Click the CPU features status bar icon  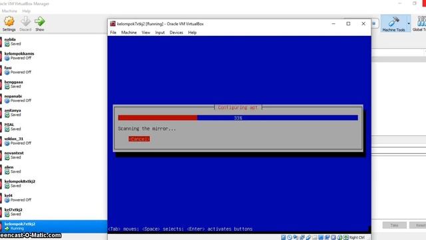[333, 237]
